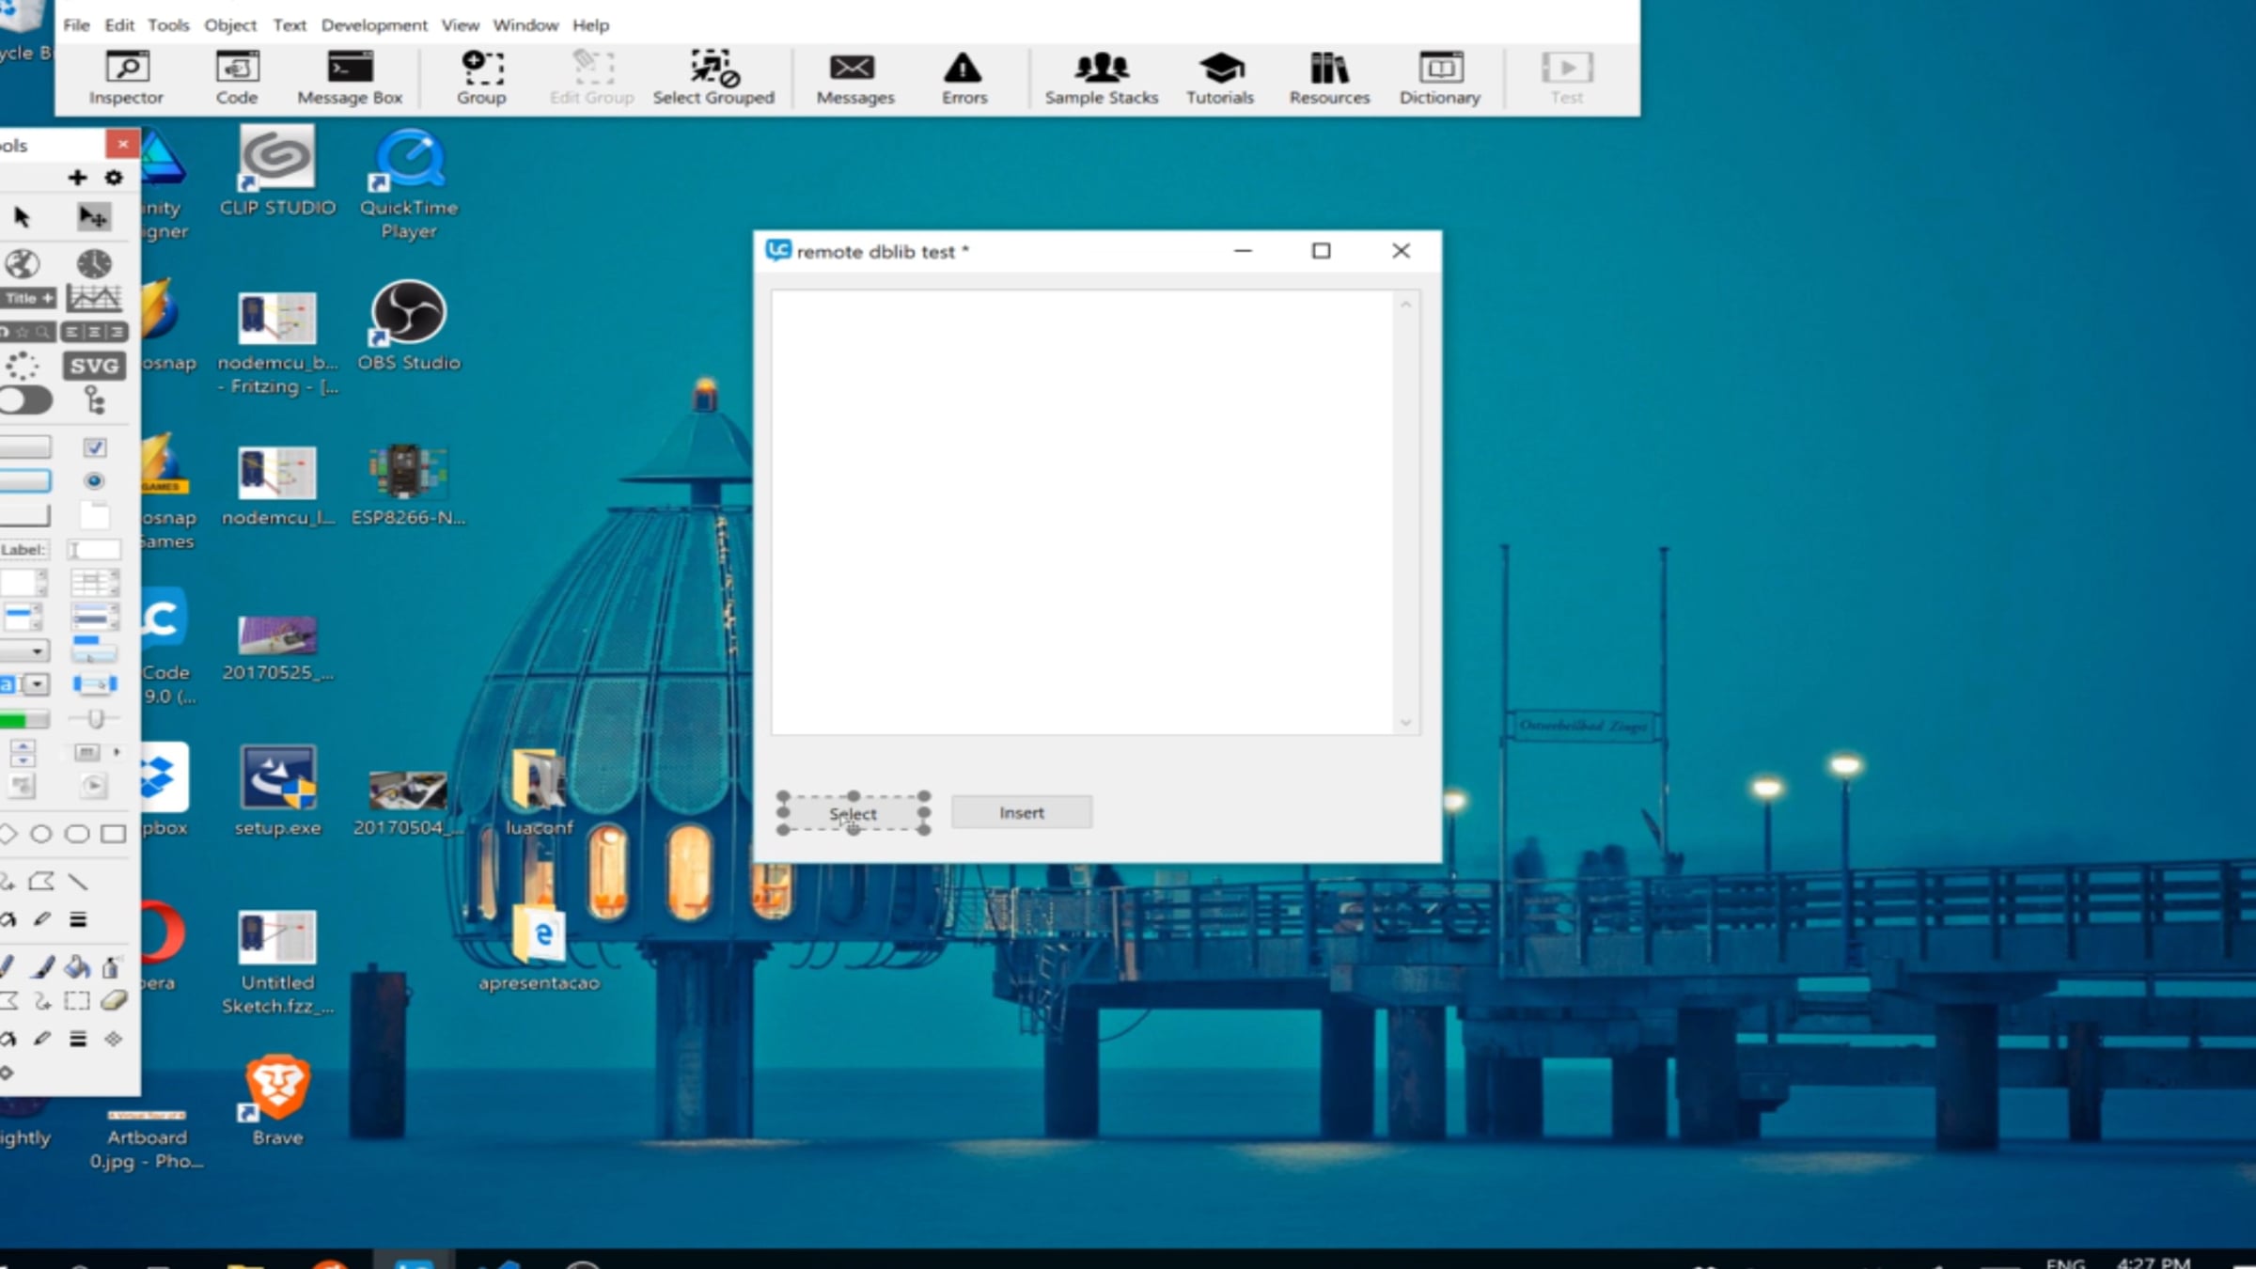Image resolution: width=2256 pixels, height=1269 pixels.
Task: Switch to Run (browse) arrow tool
Action: [23, 217]
